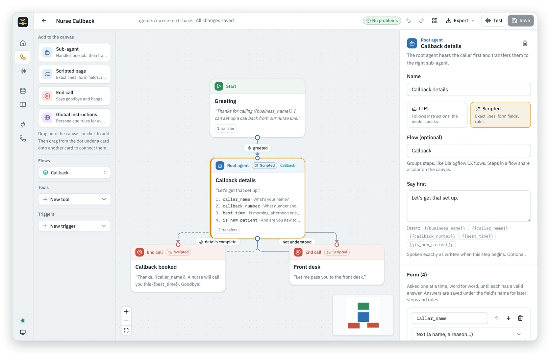This screenshot has height=353, width=550.
Task: Expand the New tool dropdown
Action: 74,199
